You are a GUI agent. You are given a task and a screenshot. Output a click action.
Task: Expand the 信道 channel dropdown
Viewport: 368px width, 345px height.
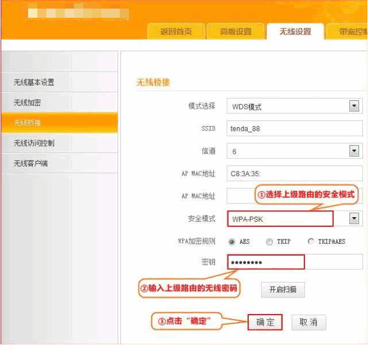(354, 151)
